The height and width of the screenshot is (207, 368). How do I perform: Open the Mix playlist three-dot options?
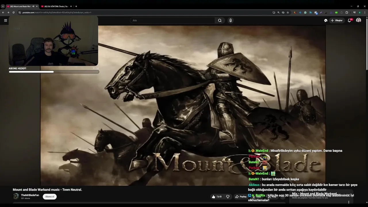pos(349,202)
